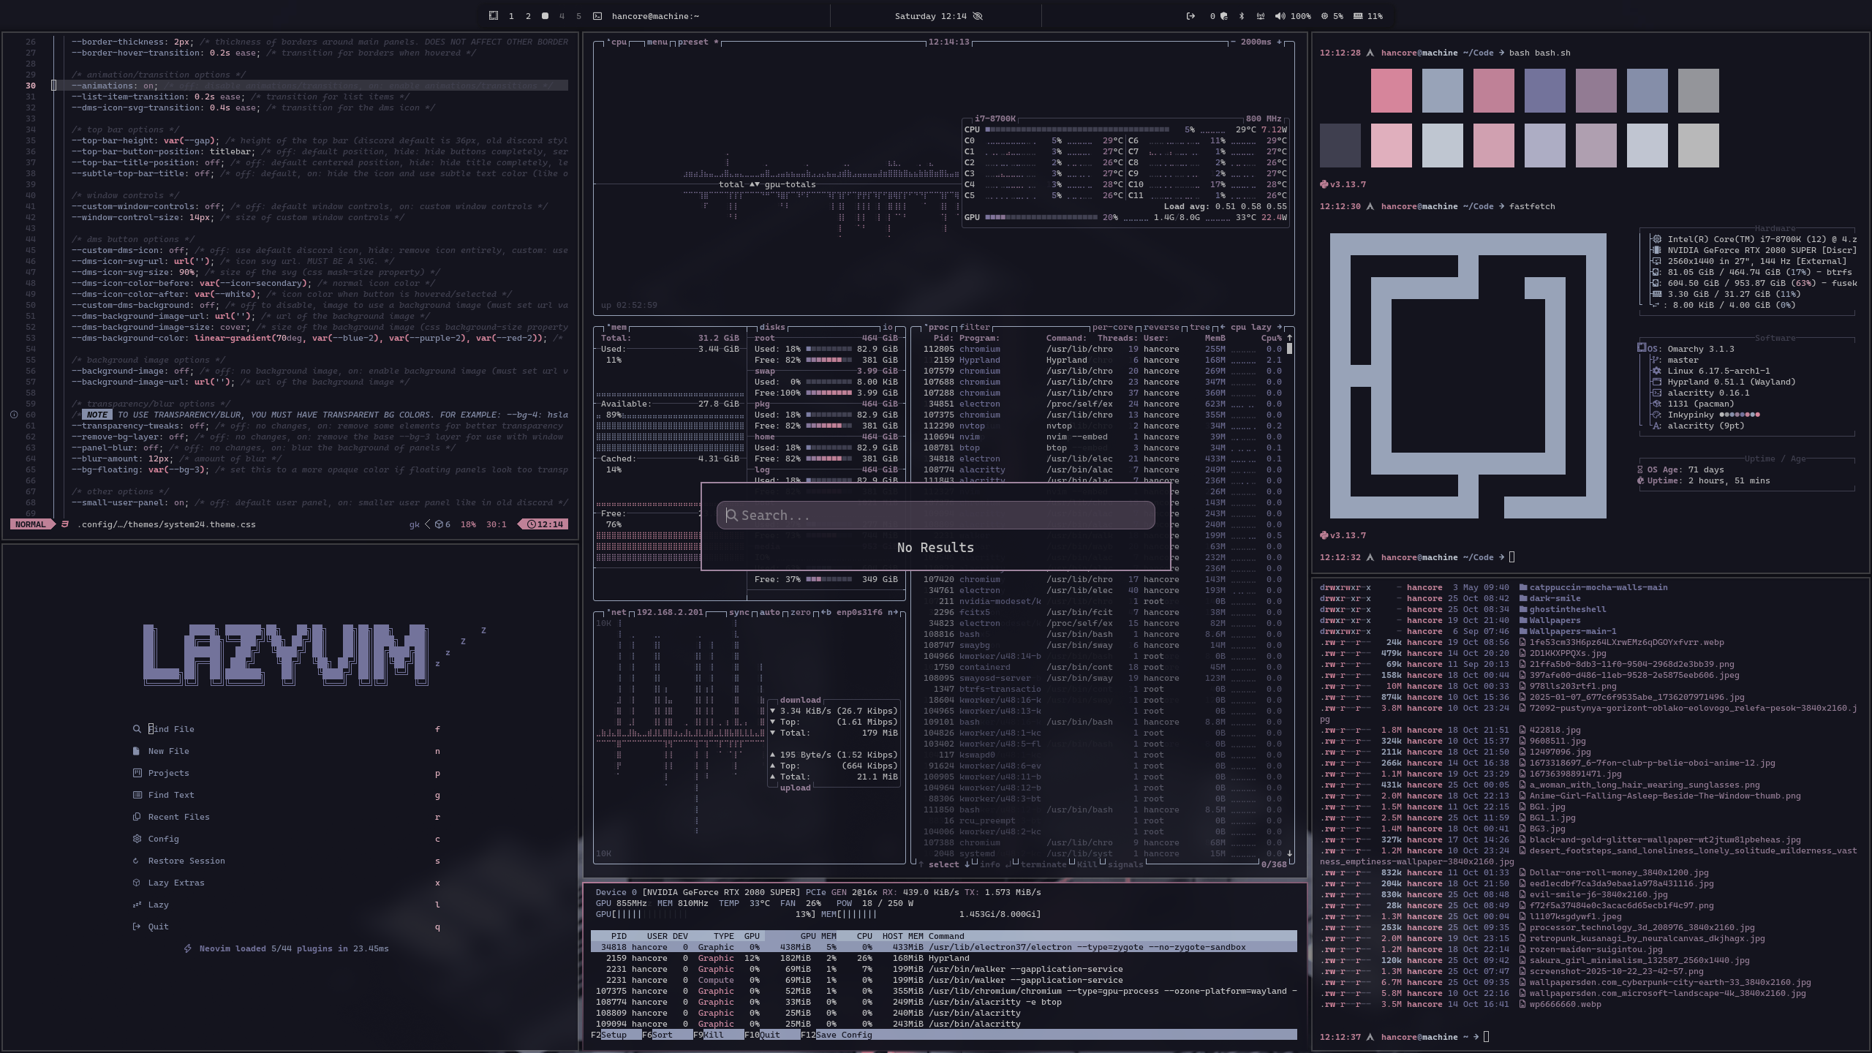The width and height of the screenshot is (1872, 1053).
Task: Click the terminal icon before hancore@machine title
Action: pyautogui.click(x=597, y=16)
